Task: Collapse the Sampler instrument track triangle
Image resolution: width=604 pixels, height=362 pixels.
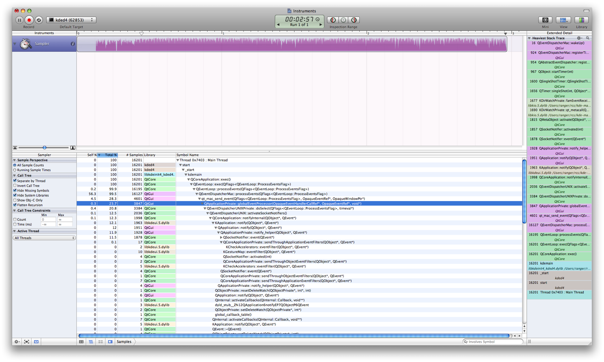Action: pos(15,44)
